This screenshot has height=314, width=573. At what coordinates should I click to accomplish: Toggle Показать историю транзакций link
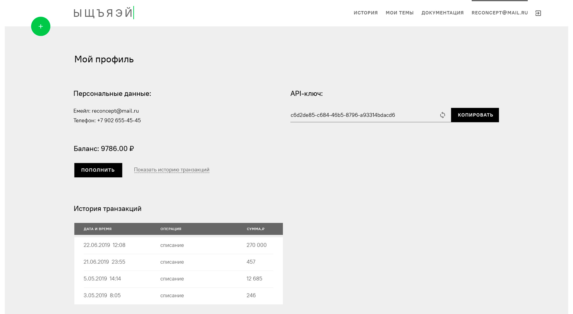(x=171, y=170)
